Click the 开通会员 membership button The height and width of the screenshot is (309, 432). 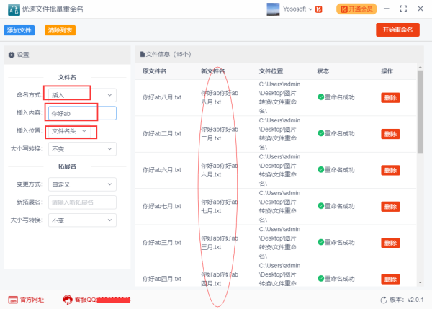point(358,9)
